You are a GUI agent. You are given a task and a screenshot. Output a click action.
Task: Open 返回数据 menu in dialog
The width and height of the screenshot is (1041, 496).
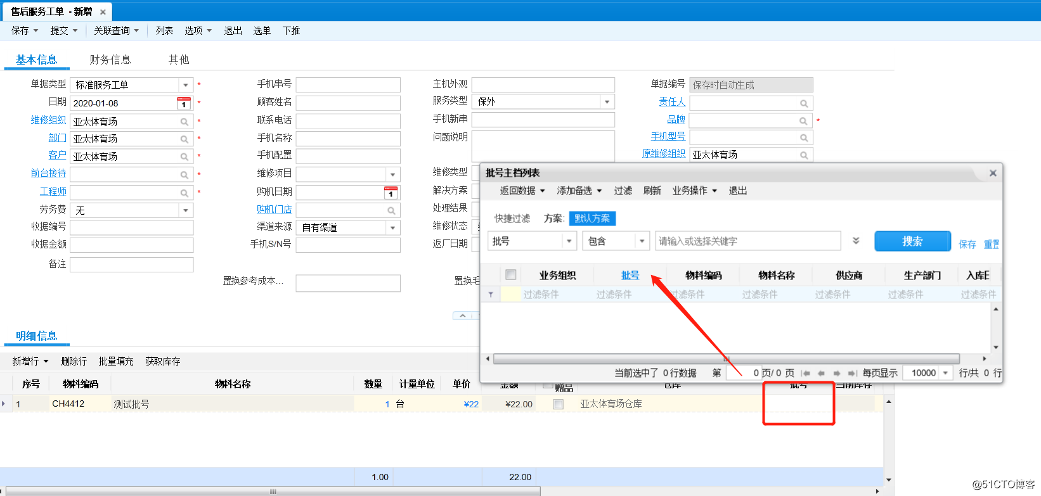pos(522,191)
